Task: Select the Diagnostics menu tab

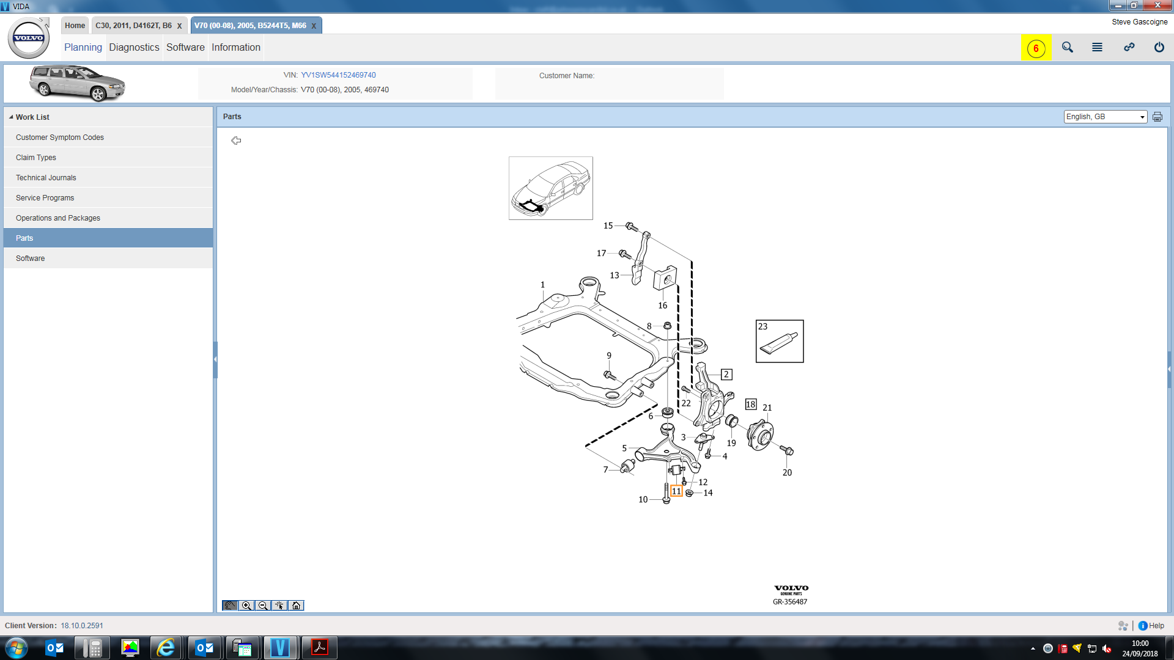Action: tap(133, 46)
